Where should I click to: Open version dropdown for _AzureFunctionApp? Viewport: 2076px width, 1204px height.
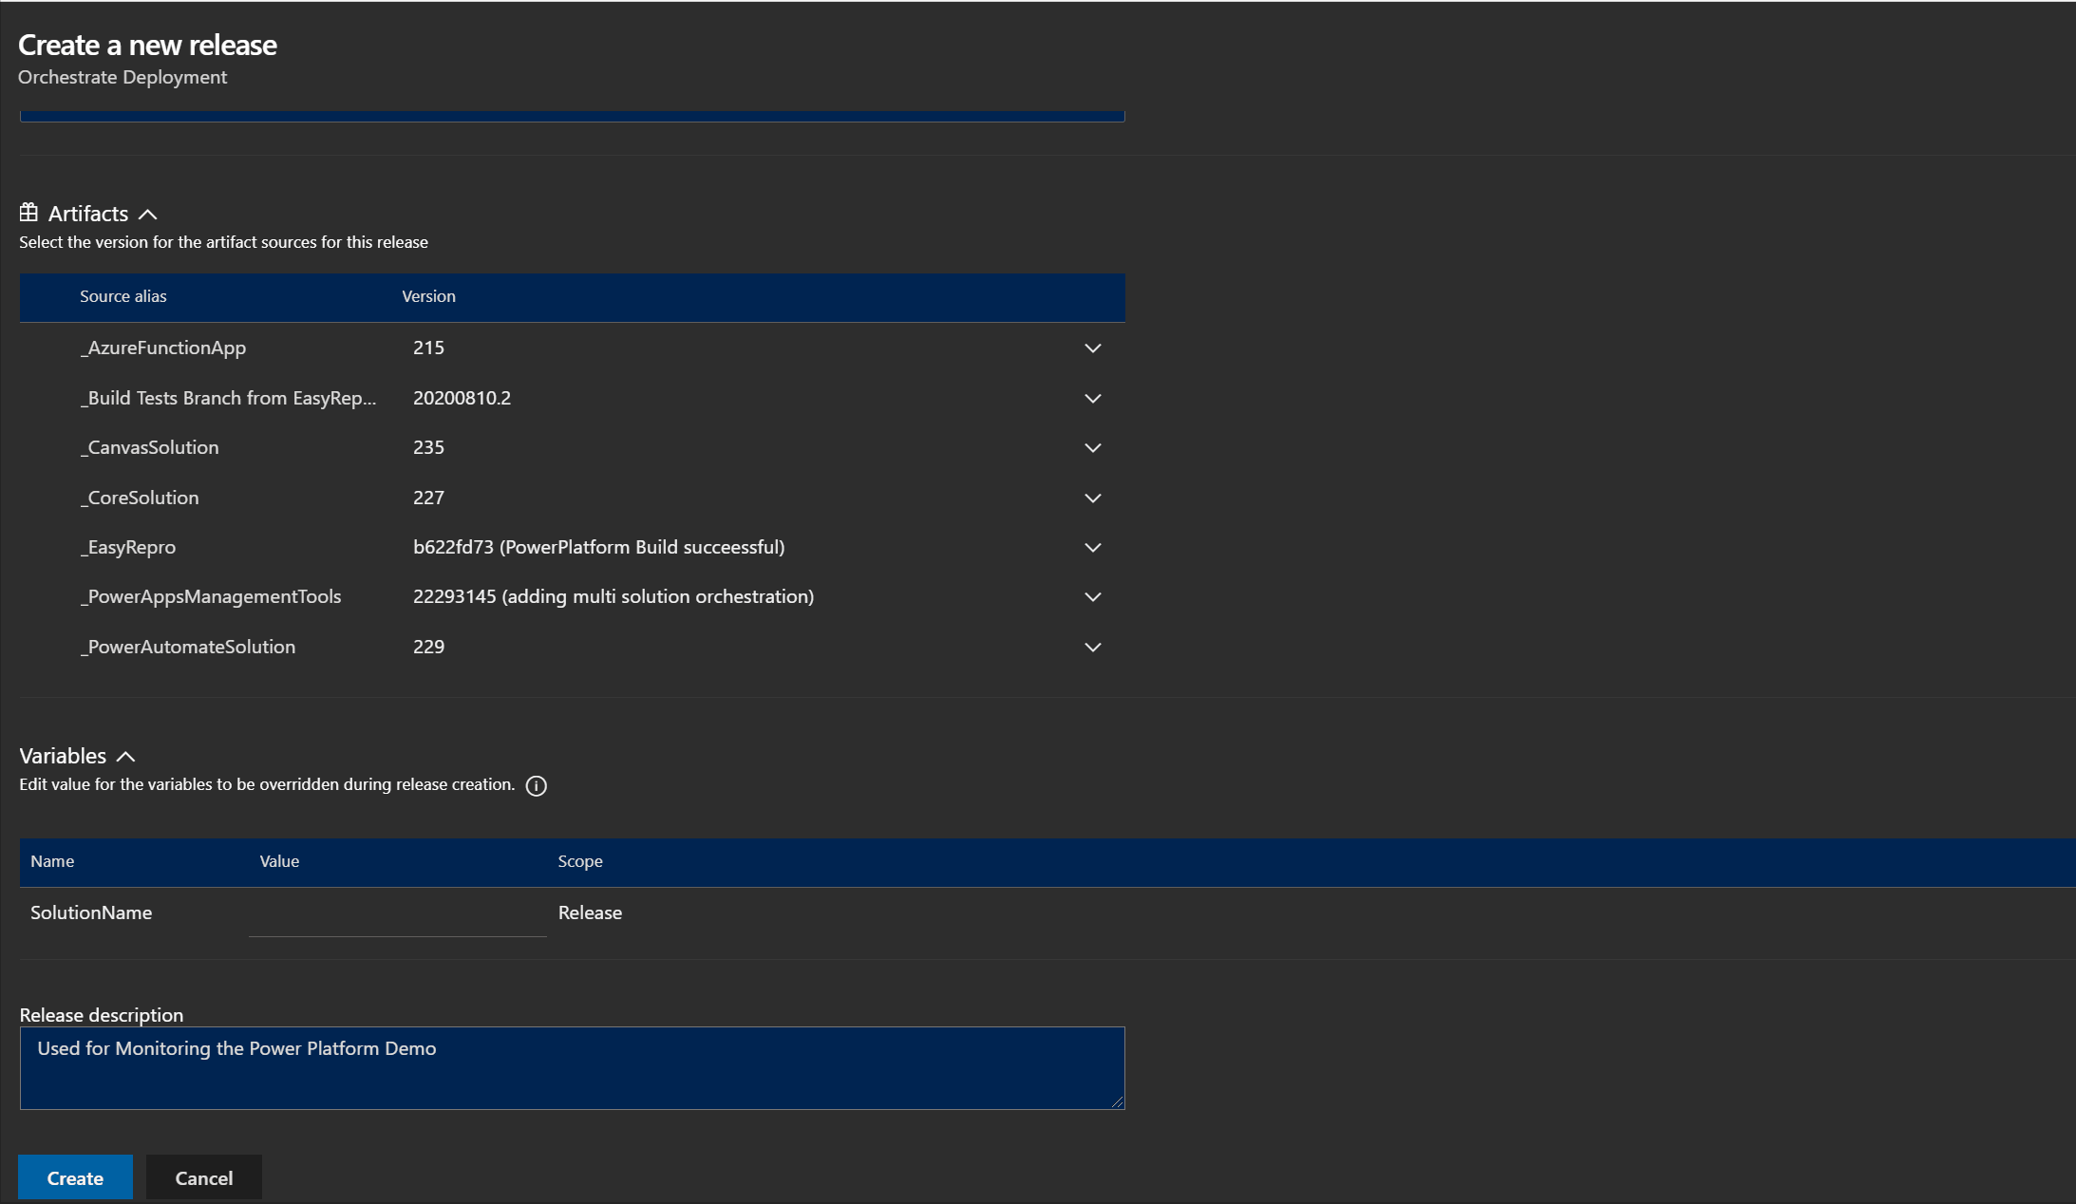point(1092,348)
